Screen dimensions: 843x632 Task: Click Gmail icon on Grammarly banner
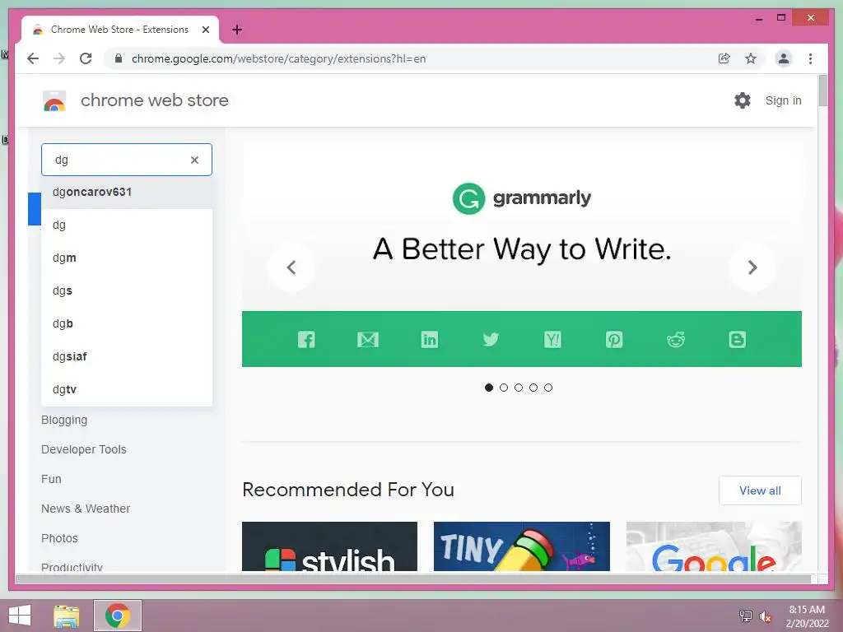point(368,339)
